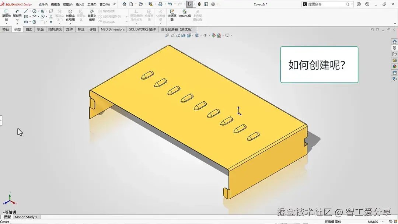
Task: Expand the 智能尺寸 dropdown arrow
Action: (17, 24)
